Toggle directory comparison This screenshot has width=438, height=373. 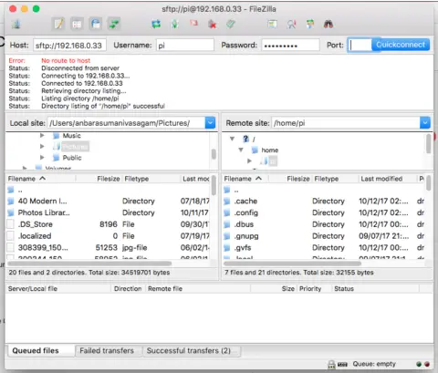pyautogui.click(x=291, y=24)
